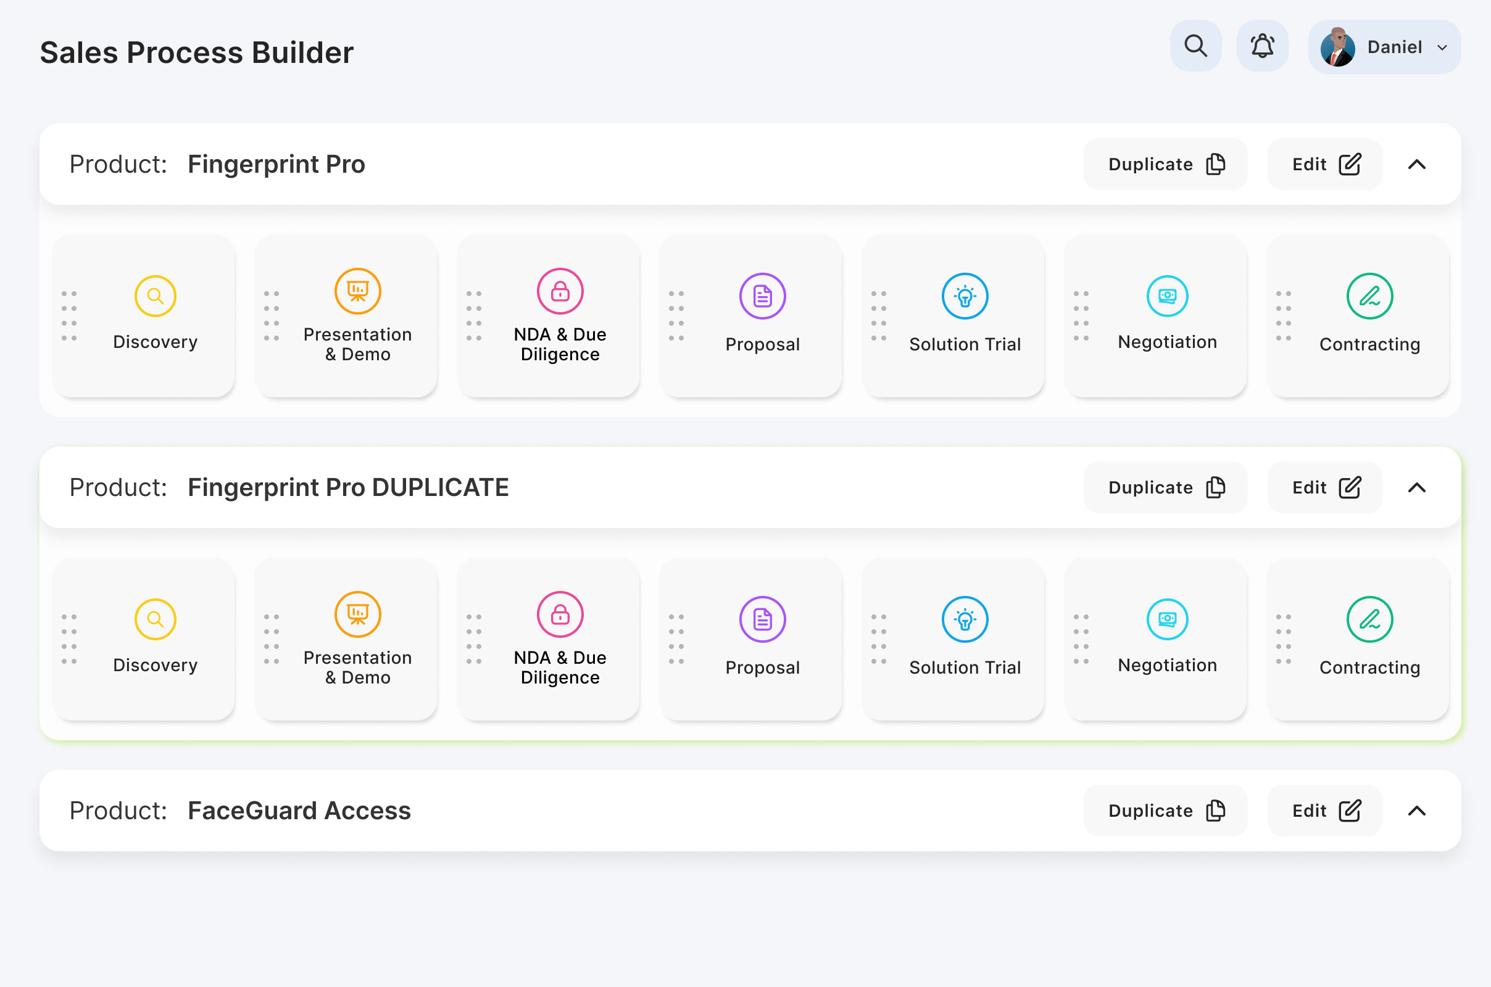Click Proposal document icon in Fingerprint Pro
Image resolution: width=1491 pixels, height=987 pixels.
[x=762, y=296]
